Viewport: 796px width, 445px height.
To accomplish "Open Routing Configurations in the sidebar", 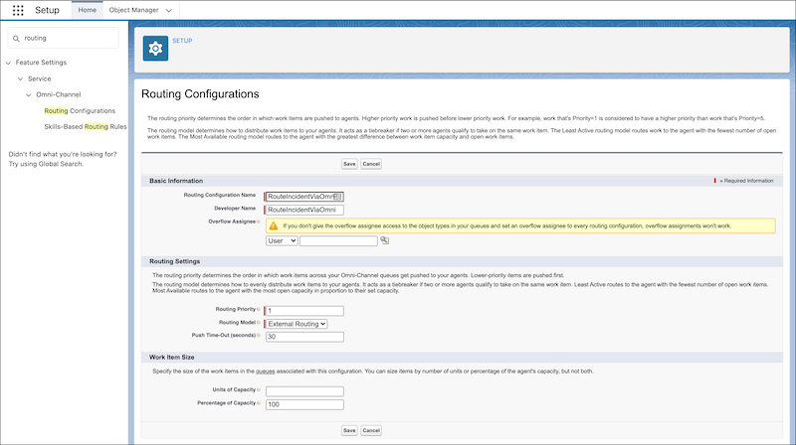I will pyautogui.click(x=80, y=110).
